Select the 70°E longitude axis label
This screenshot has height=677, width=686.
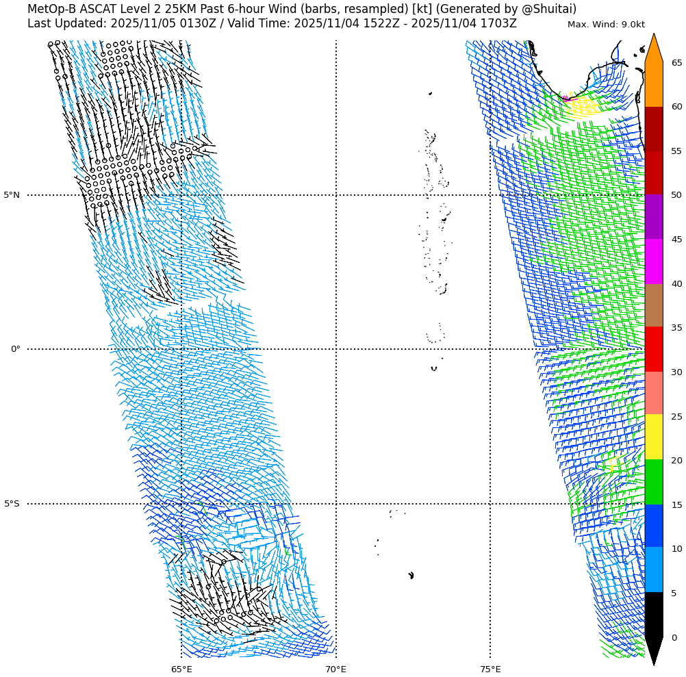[x=335, y=669]
